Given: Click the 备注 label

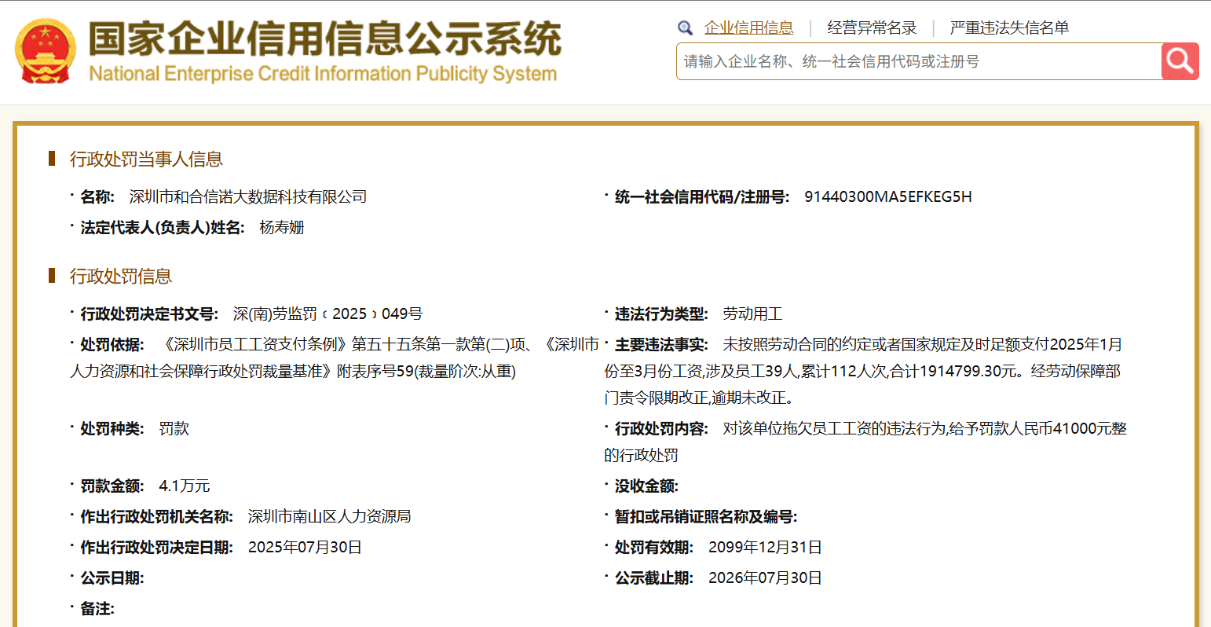Looking at the screenshot, I should [97, 608].
